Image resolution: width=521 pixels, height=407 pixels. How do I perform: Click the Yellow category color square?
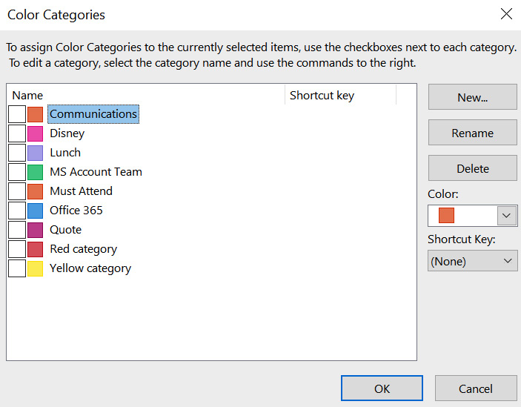pyautogui.click(x=36, y=268)
